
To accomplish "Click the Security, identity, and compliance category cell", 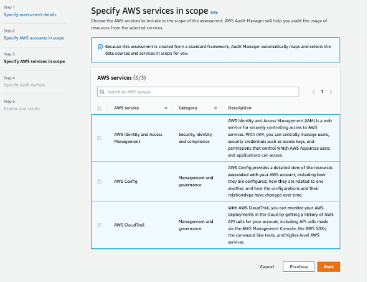I will [x=196, y=138].
